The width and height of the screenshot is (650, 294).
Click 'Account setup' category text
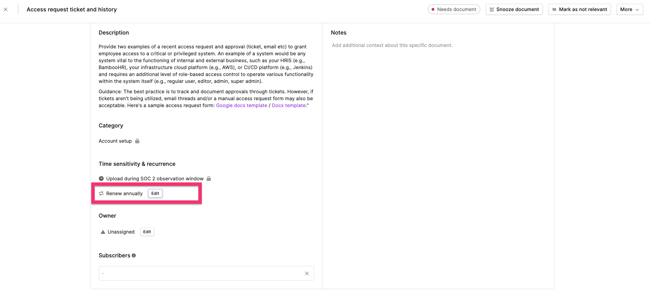(115, 141)
